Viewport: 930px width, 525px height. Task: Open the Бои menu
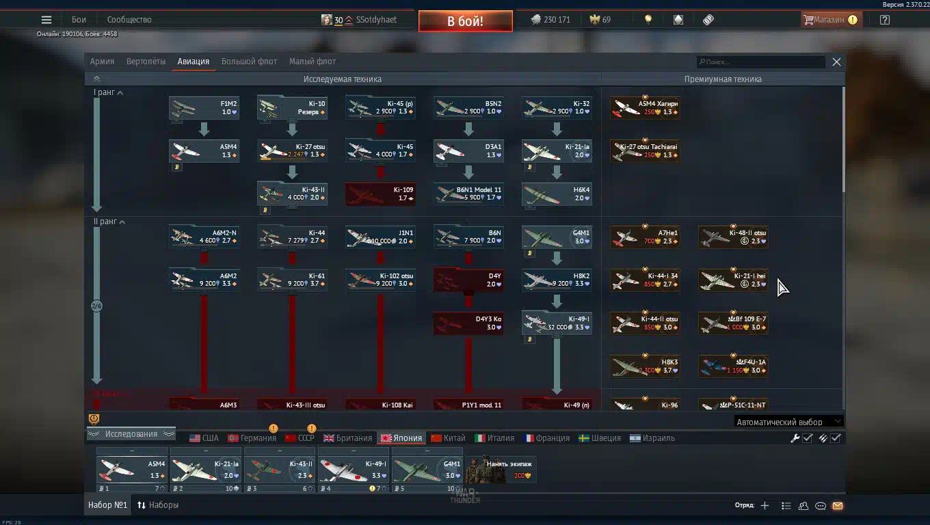pyautogui.click(x=79, y=20)
